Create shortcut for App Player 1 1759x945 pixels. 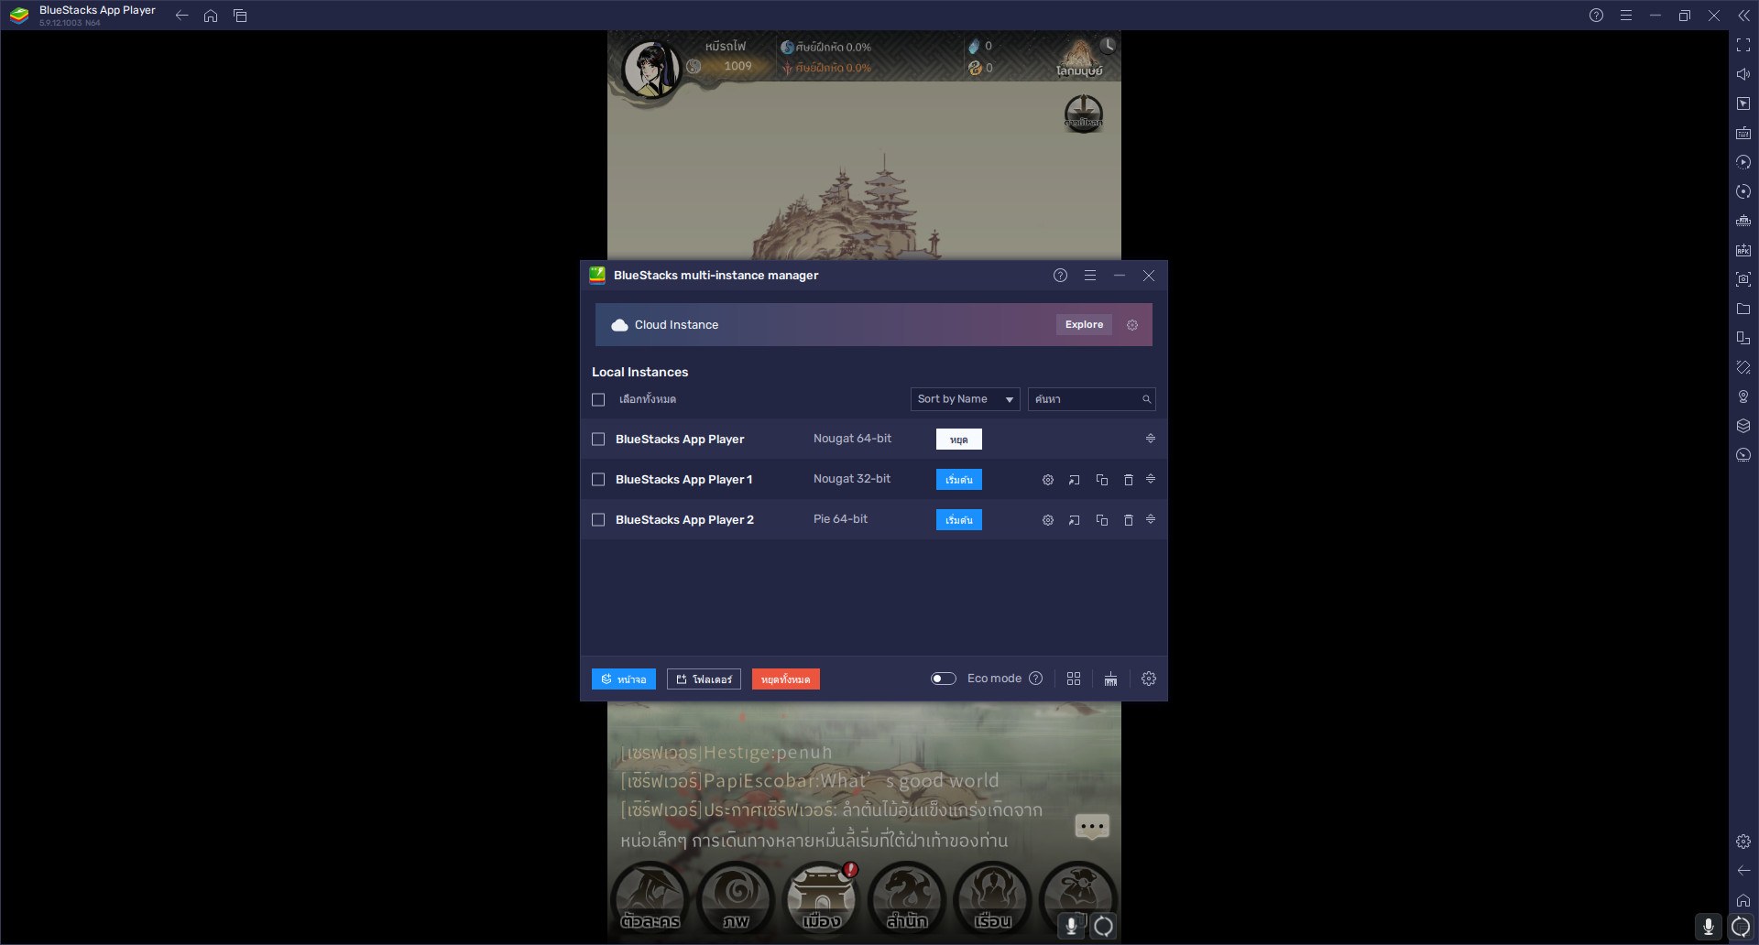1075,480
